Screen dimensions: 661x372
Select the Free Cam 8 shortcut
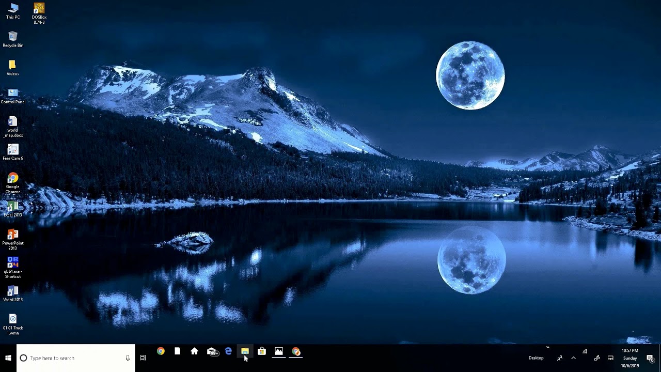click(13, 152)
